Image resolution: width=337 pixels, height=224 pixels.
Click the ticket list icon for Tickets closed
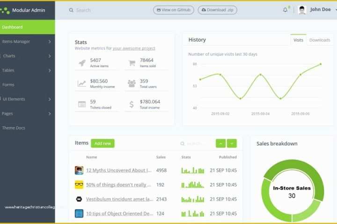tap(82, 104)
